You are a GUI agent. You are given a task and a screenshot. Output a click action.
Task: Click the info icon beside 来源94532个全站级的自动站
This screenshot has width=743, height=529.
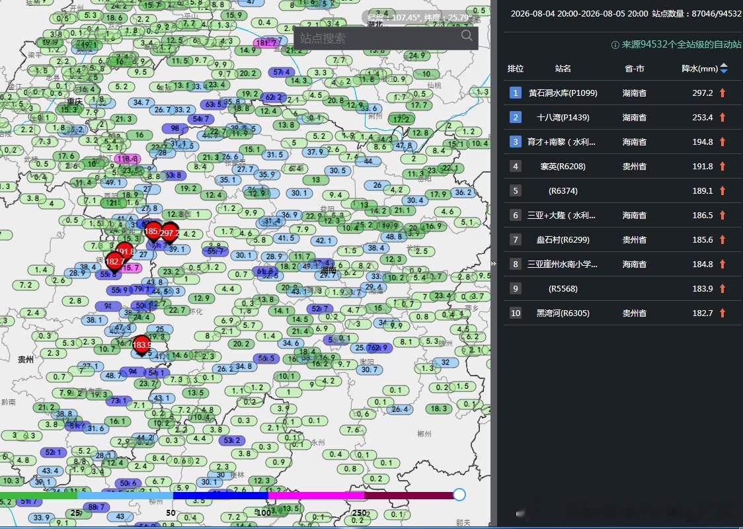[615, 45]
